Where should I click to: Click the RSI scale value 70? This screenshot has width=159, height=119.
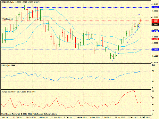click(x=153, y=71)
